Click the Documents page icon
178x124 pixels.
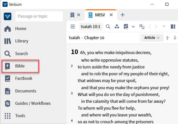coord(8,91)
